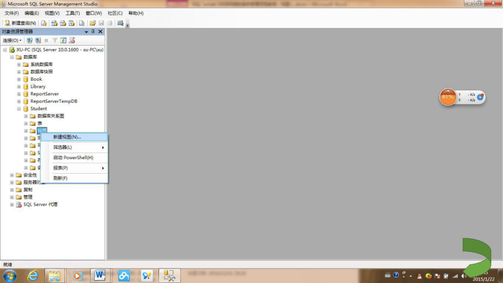
Task: Click the grayed-out Print icon in toolbar
Action: tap(110, 23)
